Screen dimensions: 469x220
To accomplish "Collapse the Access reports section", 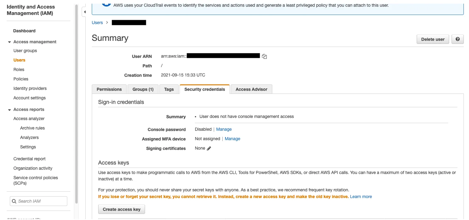I will (9, 110).
